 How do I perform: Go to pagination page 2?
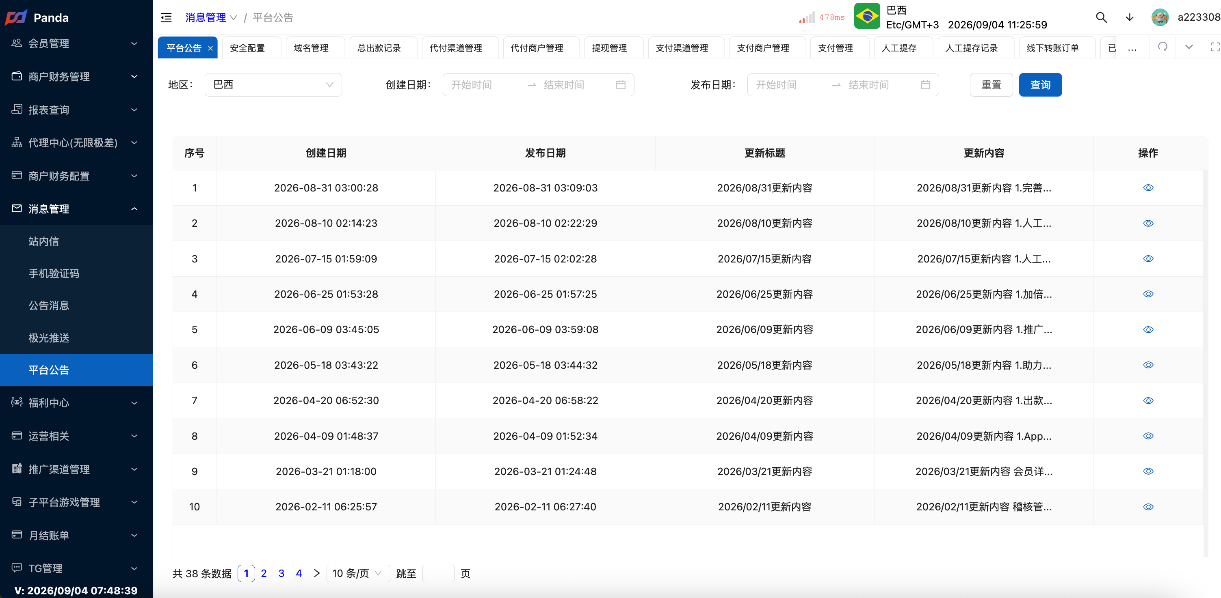point(264,573)
